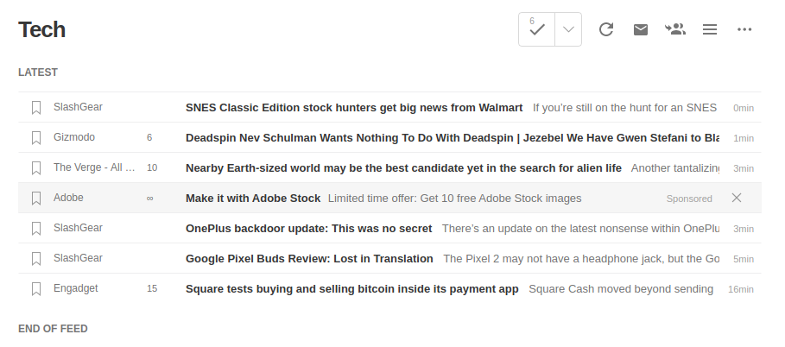
Task: Bookmark the Square bitcoin article
Action: (36, 289)
